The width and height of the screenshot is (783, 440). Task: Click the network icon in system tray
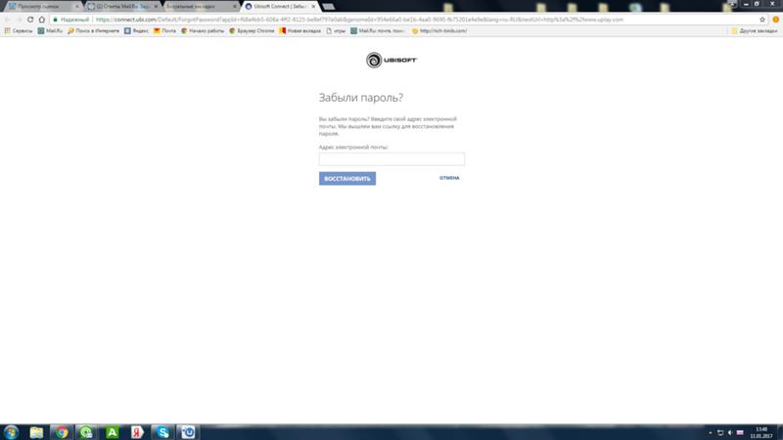(x=720, y=432)
